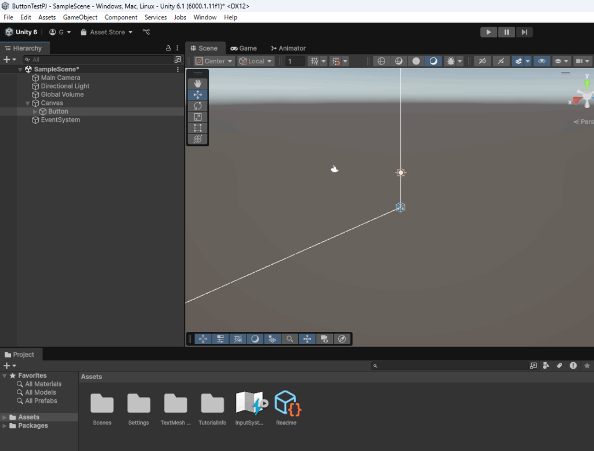Collapse the SampleScene tree node
Image resolution: width=594 pixels, height=451 pixels.
click(20, 69)
